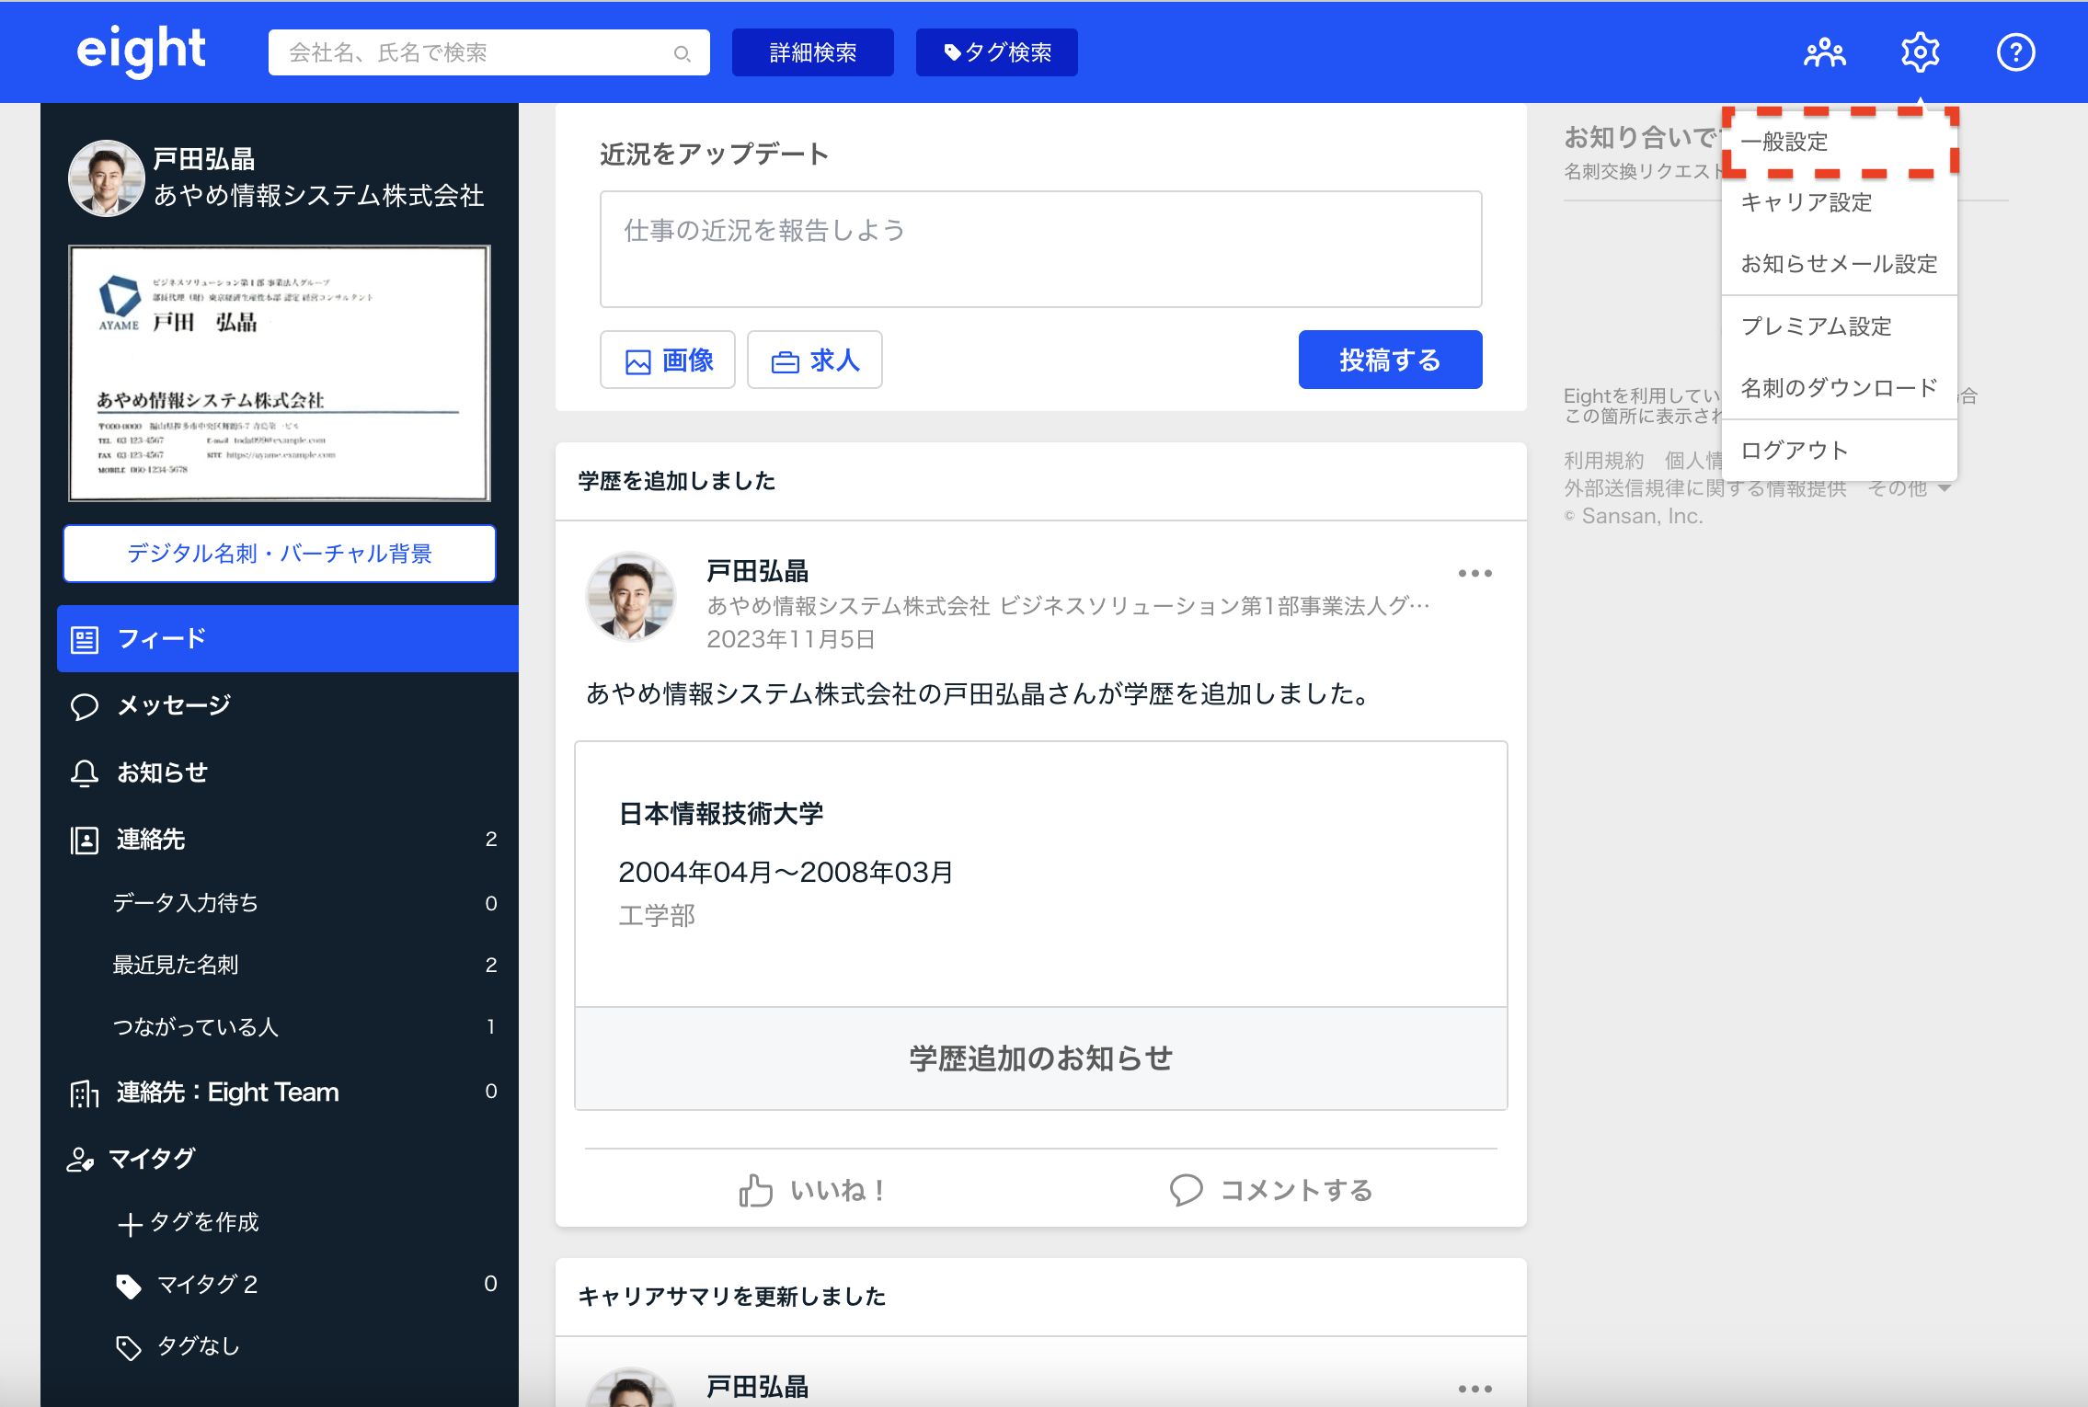Click post author's avatar photo
Screen dimensions: 2088x1407
[631, 597]
